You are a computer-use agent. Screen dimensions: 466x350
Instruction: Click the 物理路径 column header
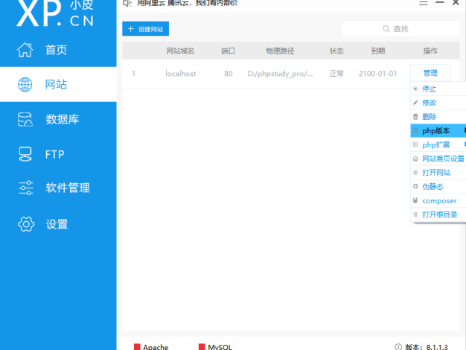pyautogui.click(x=280, y=51)
